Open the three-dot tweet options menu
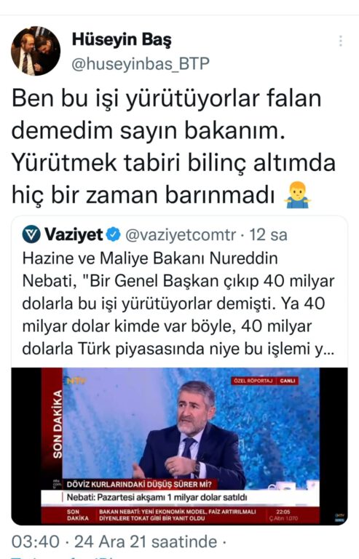The height and width of the screenshot is (559, 359). pyautogui.click(x=341, y=41)
